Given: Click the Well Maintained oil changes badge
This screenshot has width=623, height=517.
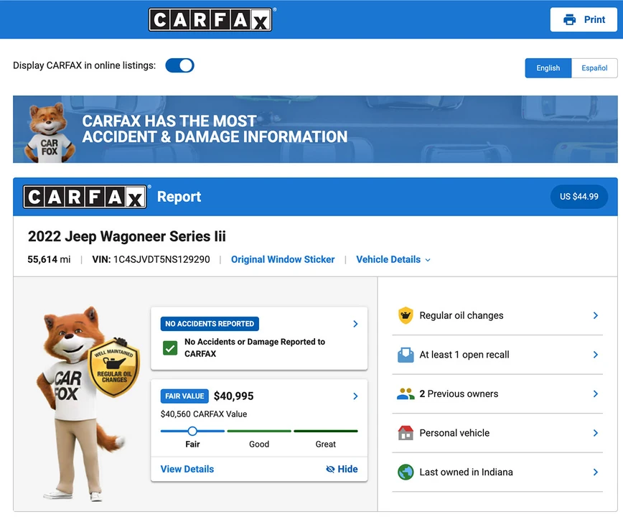Looking at the screenshot, I should click(x=113, y=367).
